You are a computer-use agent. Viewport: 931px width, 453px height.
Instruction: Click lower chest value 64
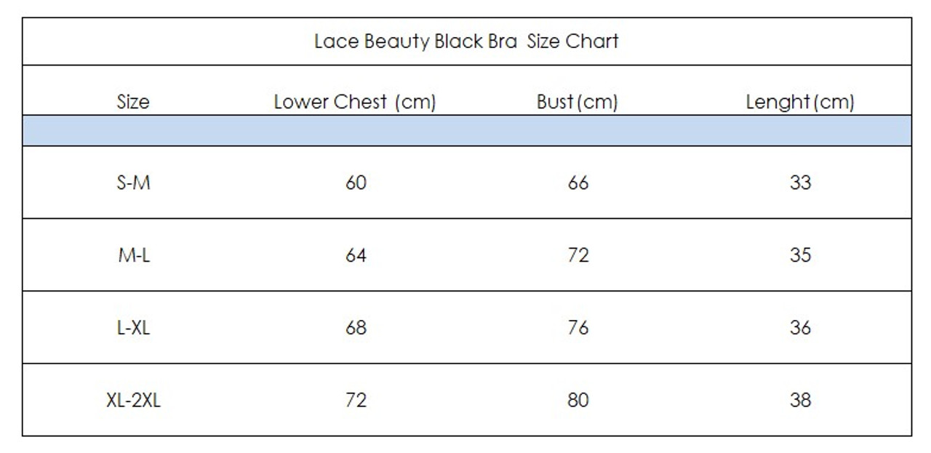coord(356,255)
